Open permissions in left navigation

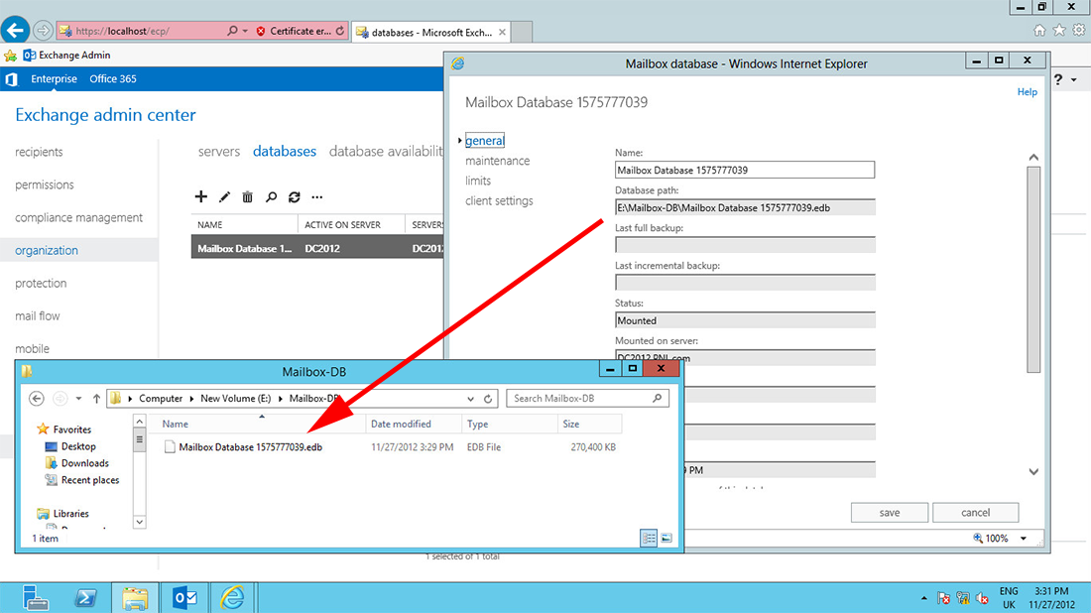[x=45, y=184]
